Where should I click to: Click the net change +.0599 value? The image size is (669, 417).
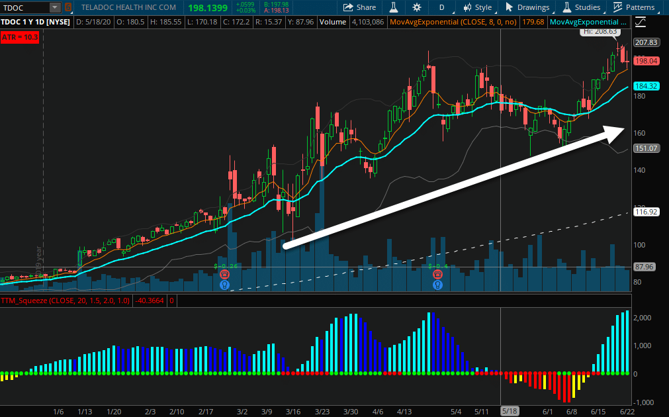tap(245, 5)
